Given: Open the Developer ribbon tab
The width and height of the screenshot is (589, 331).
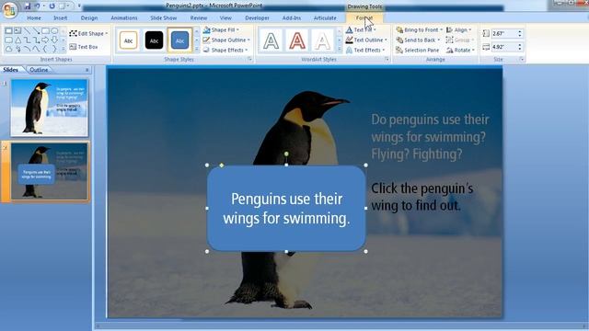Looking at the screenshot, I should pyautogui.click(x=257, y=18).
